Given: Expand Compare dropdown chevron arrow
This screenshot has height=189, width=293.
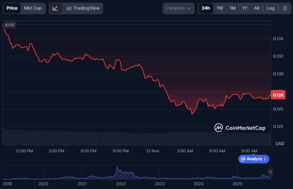Looking at the screenshot, I should pyautogui.click(x=189, y=8).
